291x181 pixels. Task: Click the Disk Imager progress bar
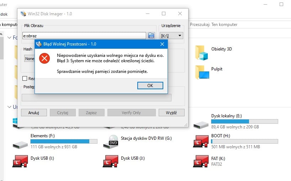[x=96, y=97]
